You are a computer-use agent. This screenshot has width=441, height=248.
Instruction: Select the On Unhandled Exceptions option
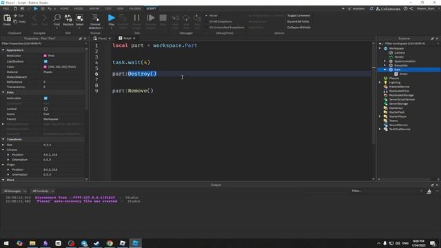225,28
